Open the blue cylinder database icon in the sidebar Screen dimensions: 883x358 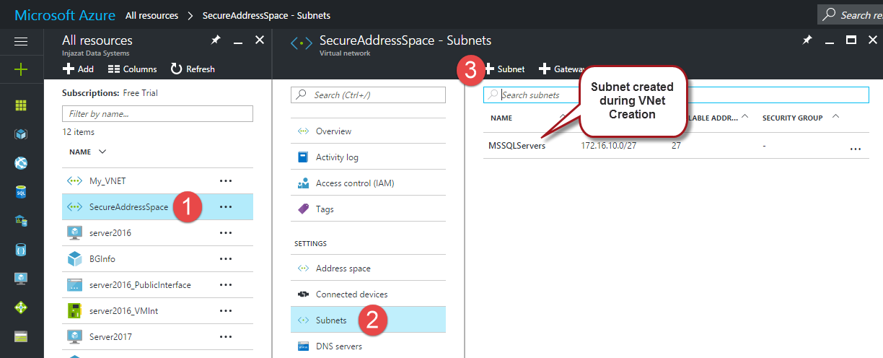pos(21,250)
